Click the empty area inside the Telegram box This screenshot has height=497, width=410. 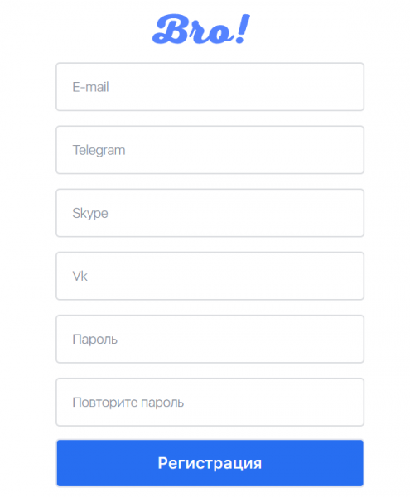point(244,150)
